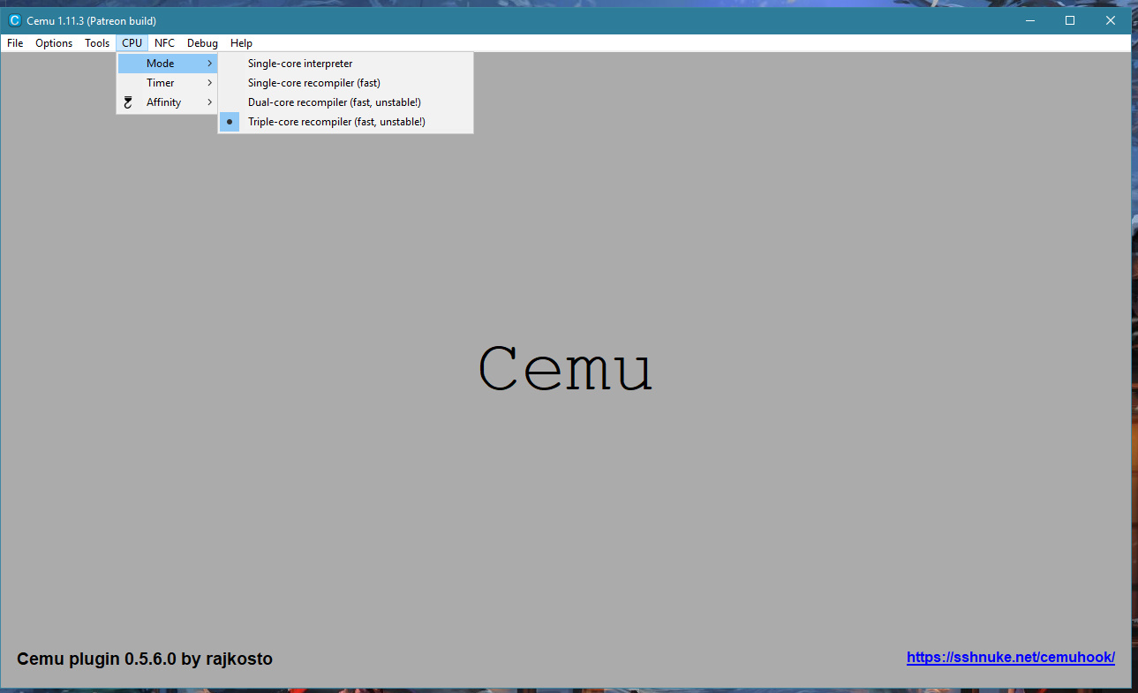Screen dimensions: 1138x693
Task: Select Triple-core recompiler mode
Action: tap(346, 122)
